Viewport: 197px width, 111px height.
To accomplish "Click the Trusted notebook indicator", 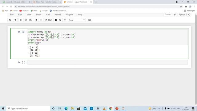I will pos(168,14).
